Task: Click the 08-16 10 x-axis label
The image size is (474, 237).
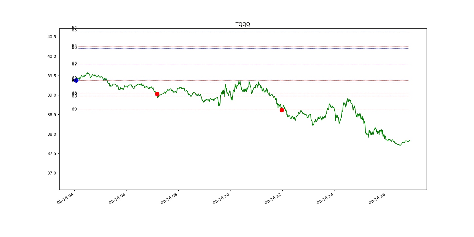Action: [x=221, y=198]
